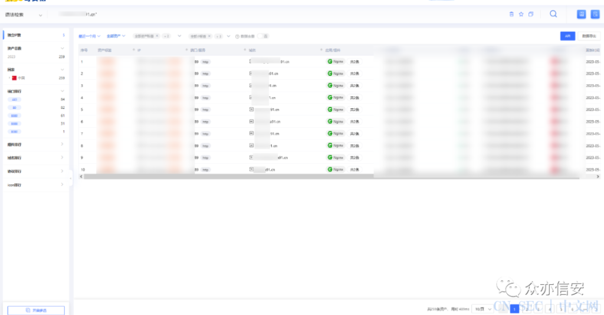This screenshot has width=604, height=315.
Task: Click the sort icon on IP column
Action: pos(134,50)
